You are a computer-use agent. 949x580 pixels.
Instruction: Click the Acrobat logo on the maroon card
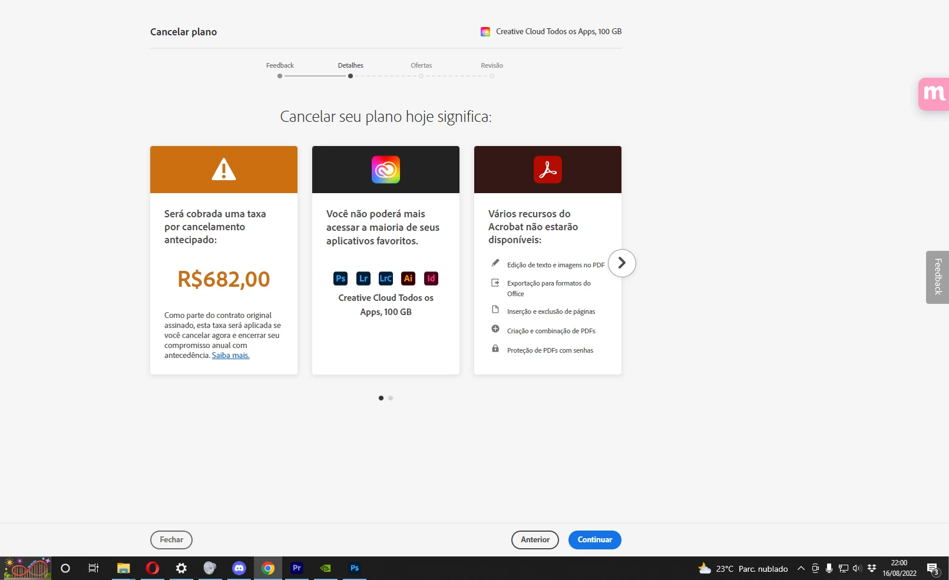coord(548,170)
